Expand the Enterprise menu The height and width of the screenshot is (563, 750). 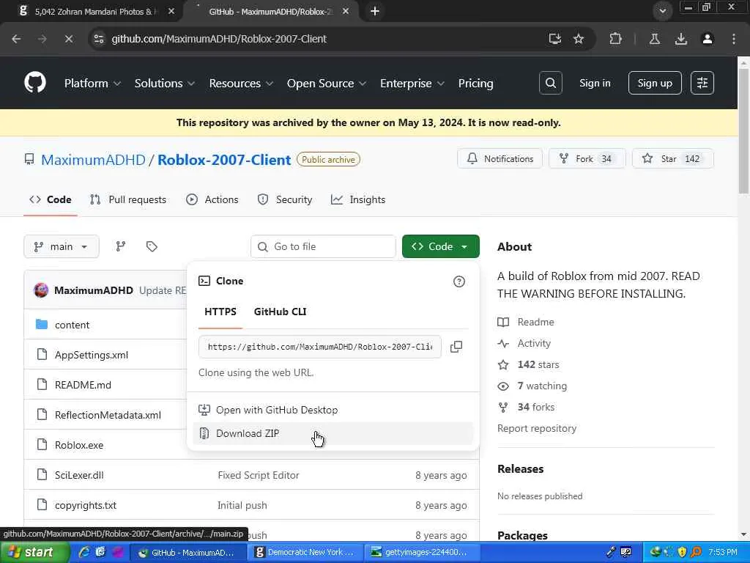click(x=412, y=84)
